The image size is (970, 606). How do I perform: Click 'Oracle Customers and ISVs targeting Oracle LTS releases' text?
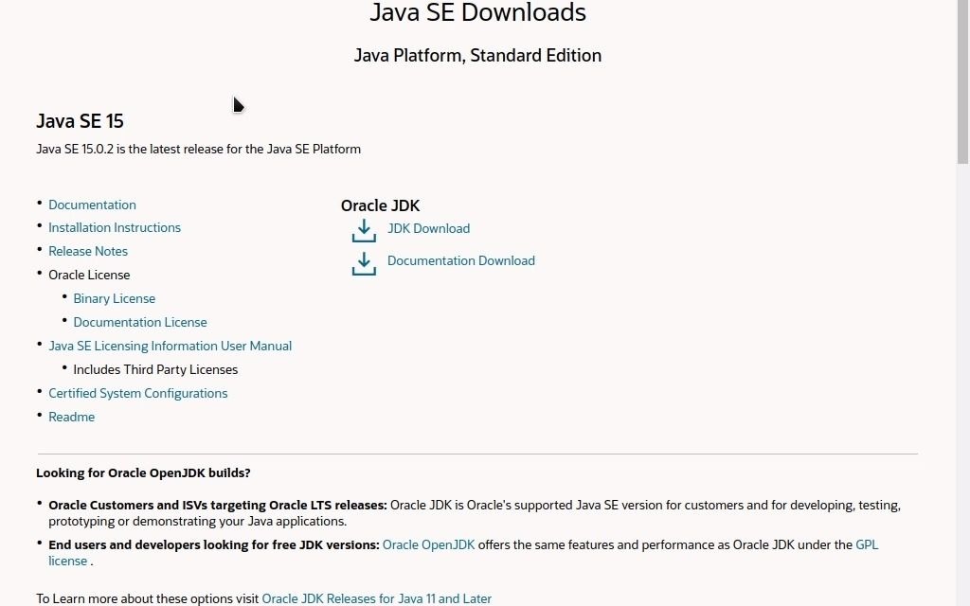click(218, 506)
